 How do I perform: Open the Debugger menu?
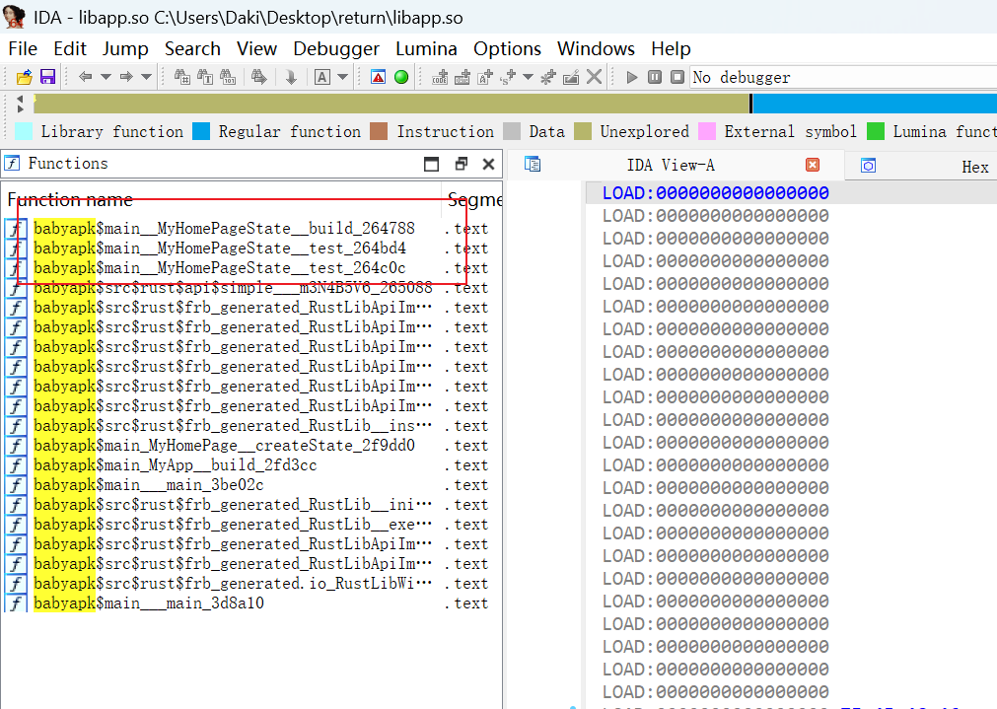336,49
